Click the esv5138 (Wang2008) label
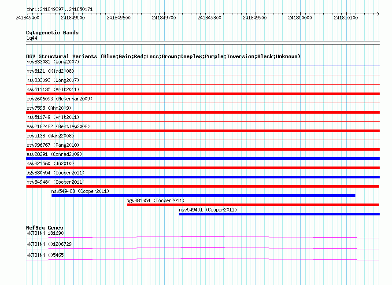 50,136
